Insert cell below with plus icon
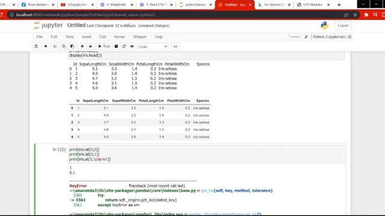385x216 pixels. click(x=46, y=46)
